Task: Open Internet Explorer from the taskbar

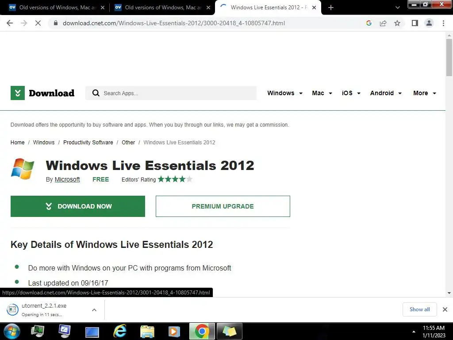Action: (119, 331)
